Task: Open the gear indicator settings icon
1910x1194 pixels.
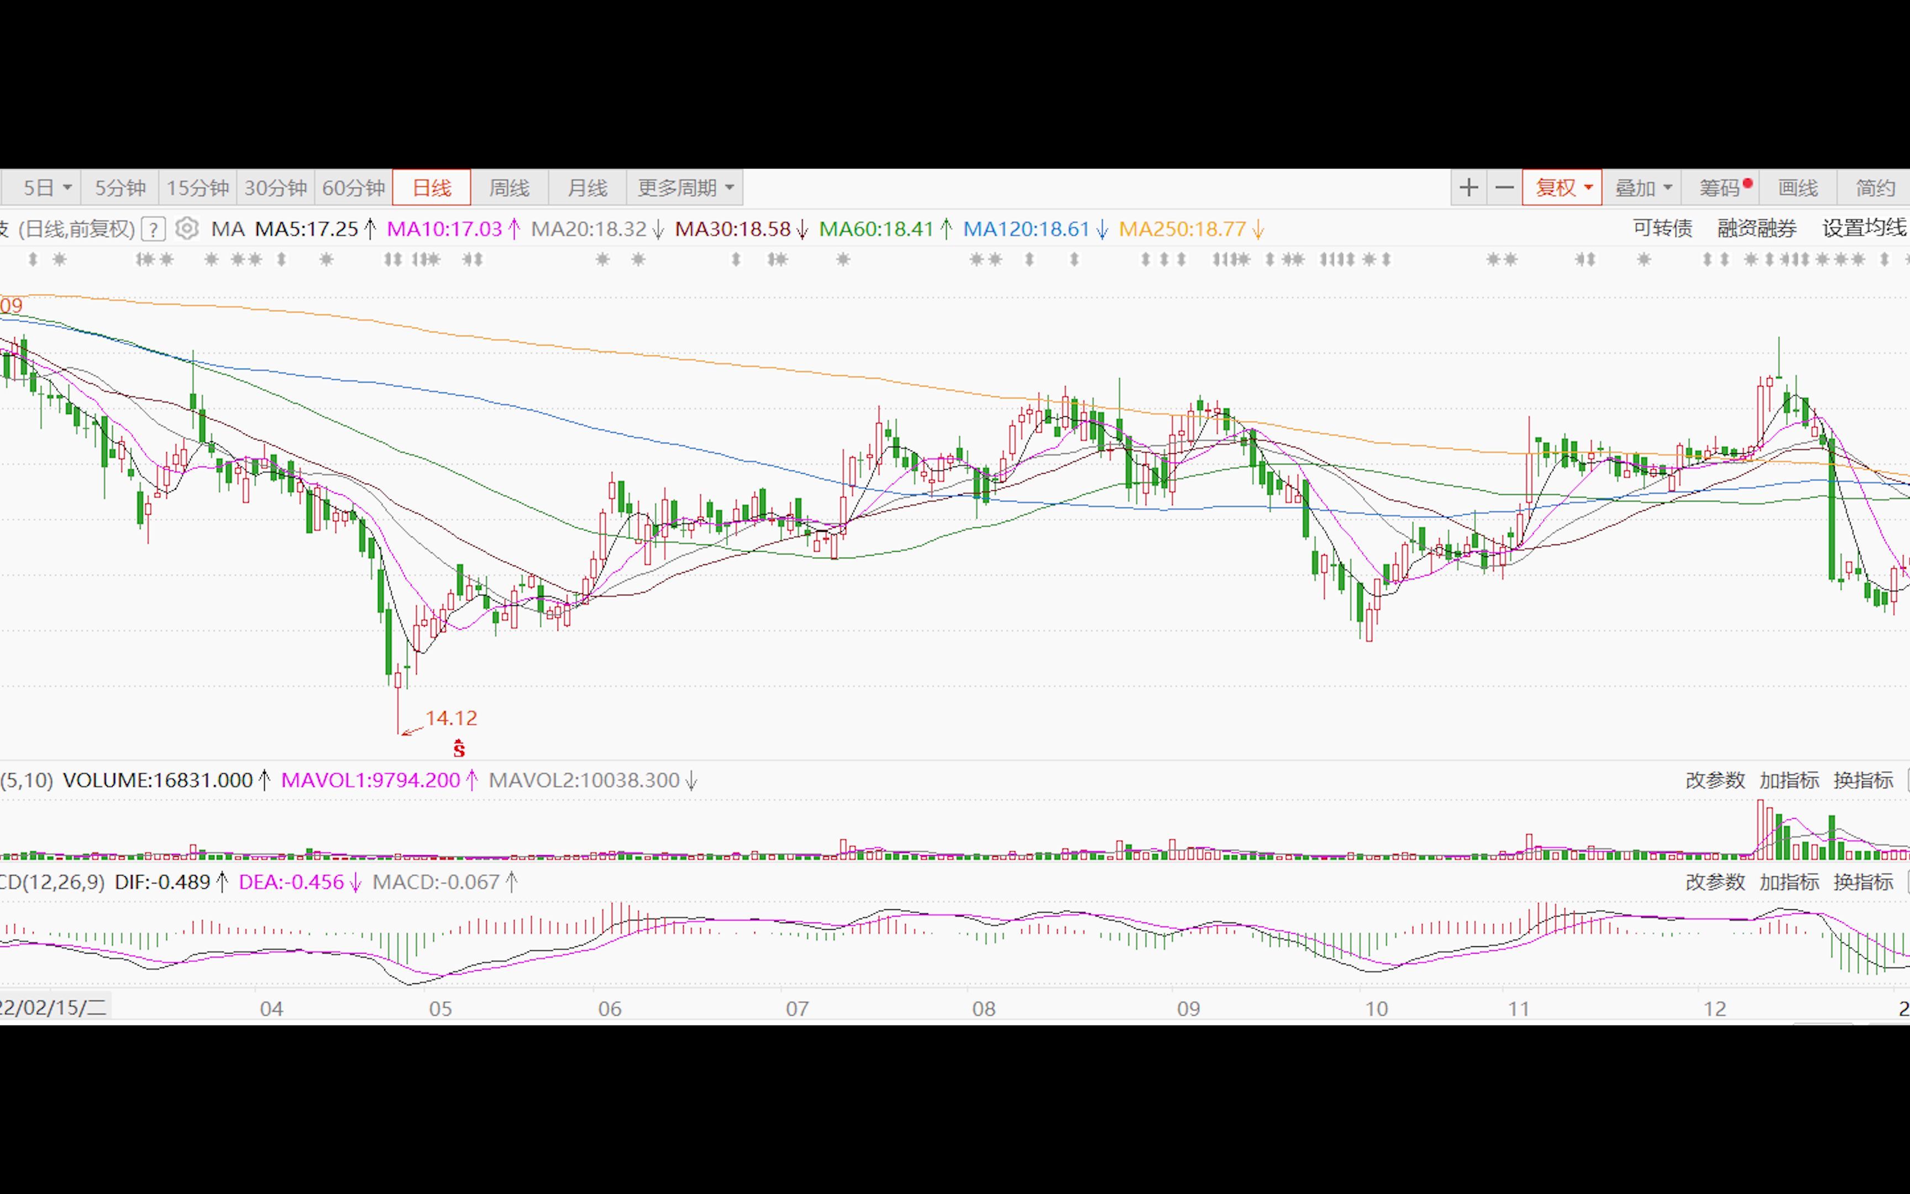Action: (x=186, y=229)
